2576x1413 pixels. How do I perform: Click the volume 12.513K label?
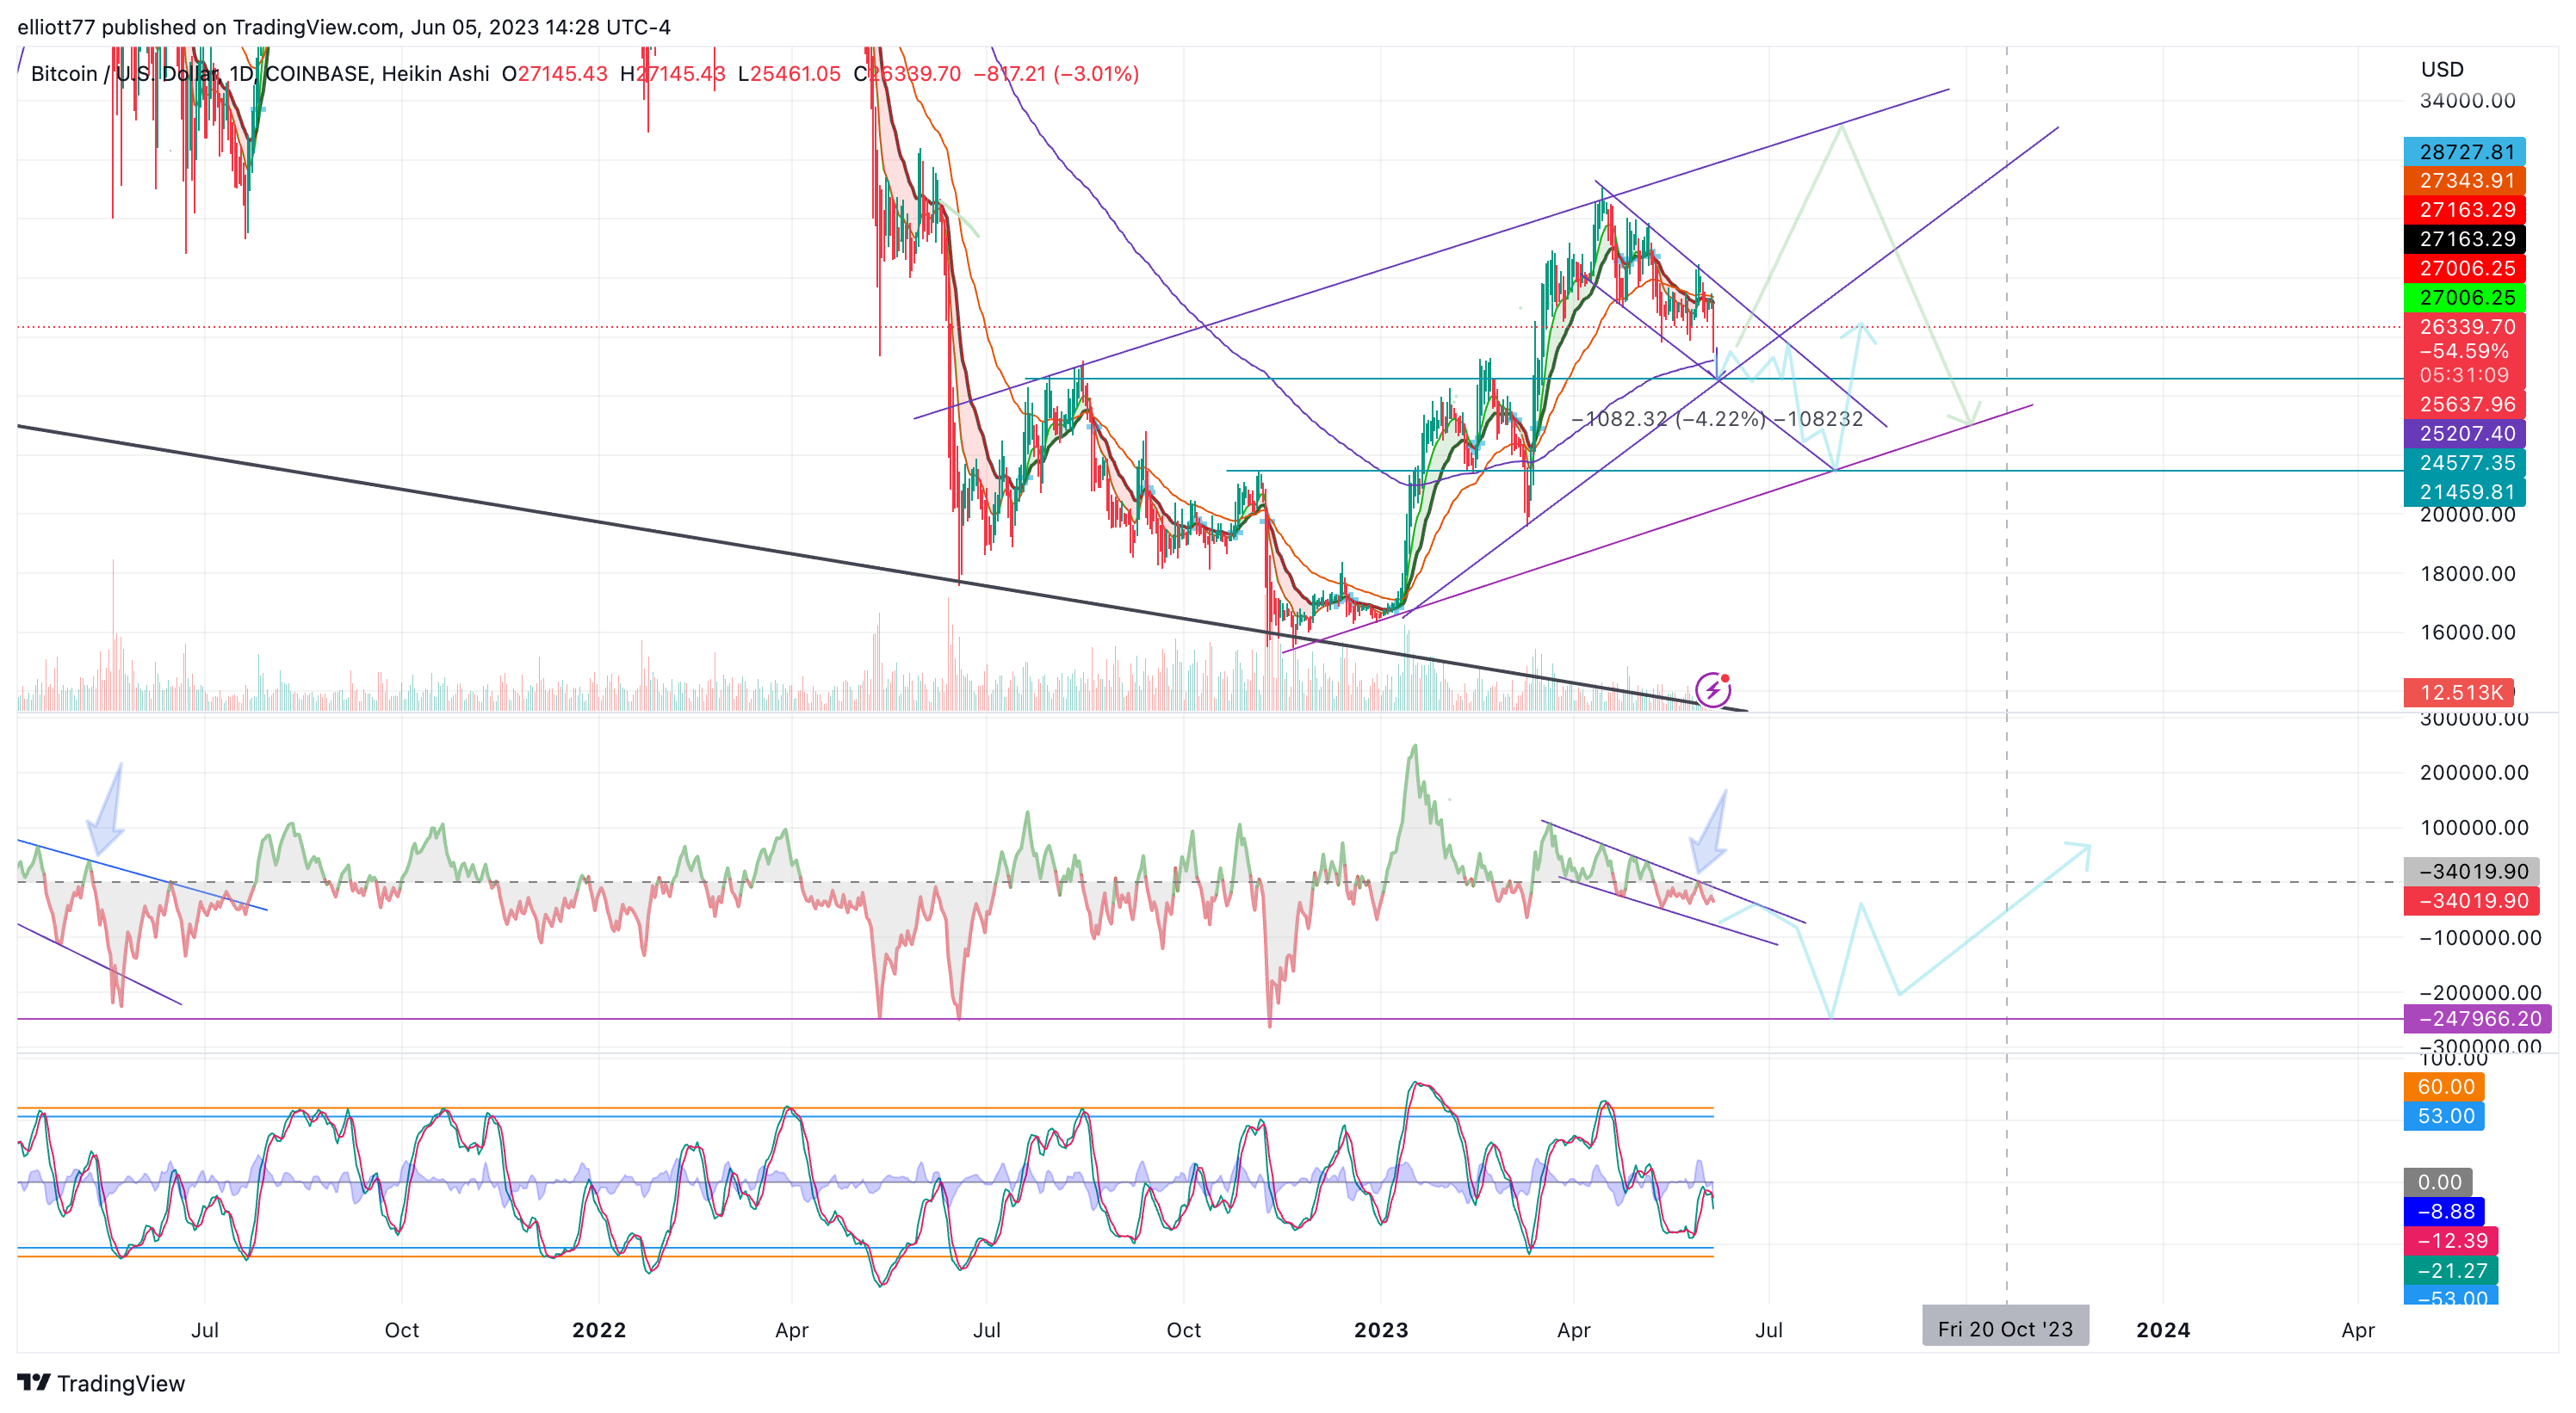pyautogui.click(x=2459, y=693)
